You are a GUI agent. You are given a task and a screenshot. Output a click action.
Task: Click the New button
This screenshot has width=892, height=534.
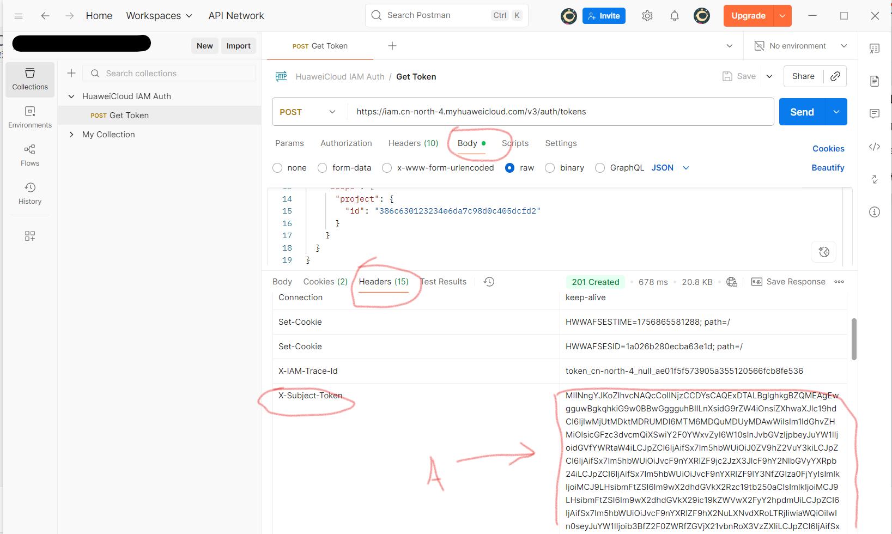tap(205, 46)
